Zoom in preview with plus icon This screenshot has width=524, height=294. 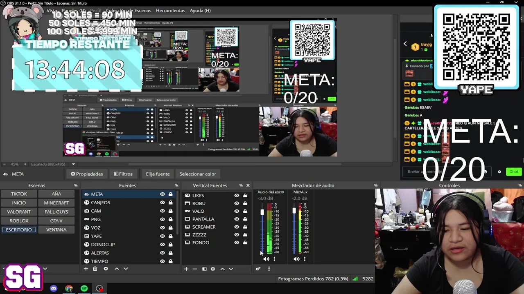pos(25,164)
